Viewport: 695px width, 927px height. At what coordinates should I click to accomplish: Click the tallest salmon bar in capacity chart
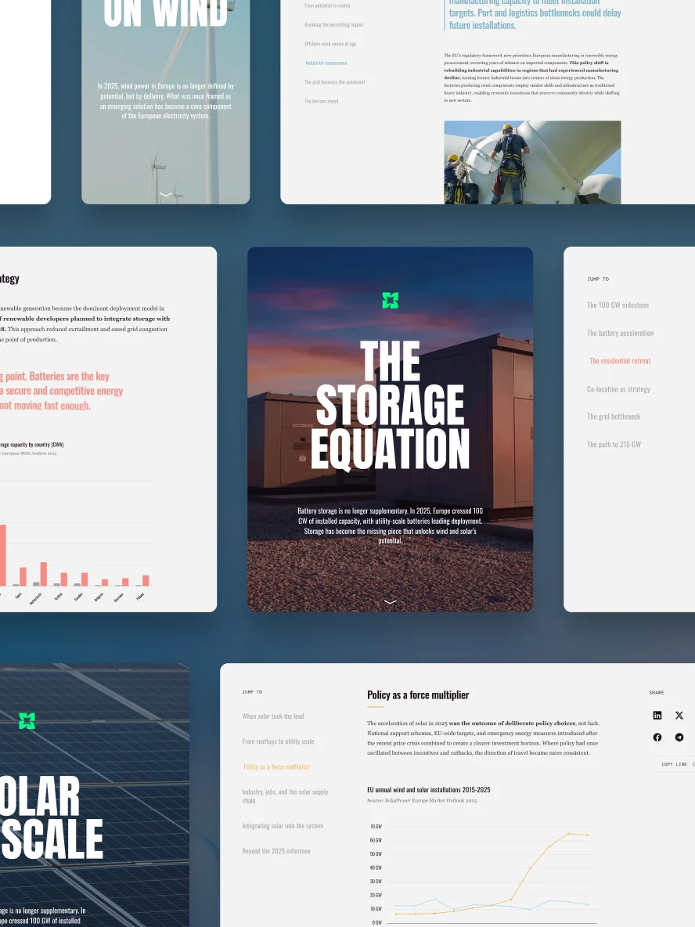click(2, 555)
